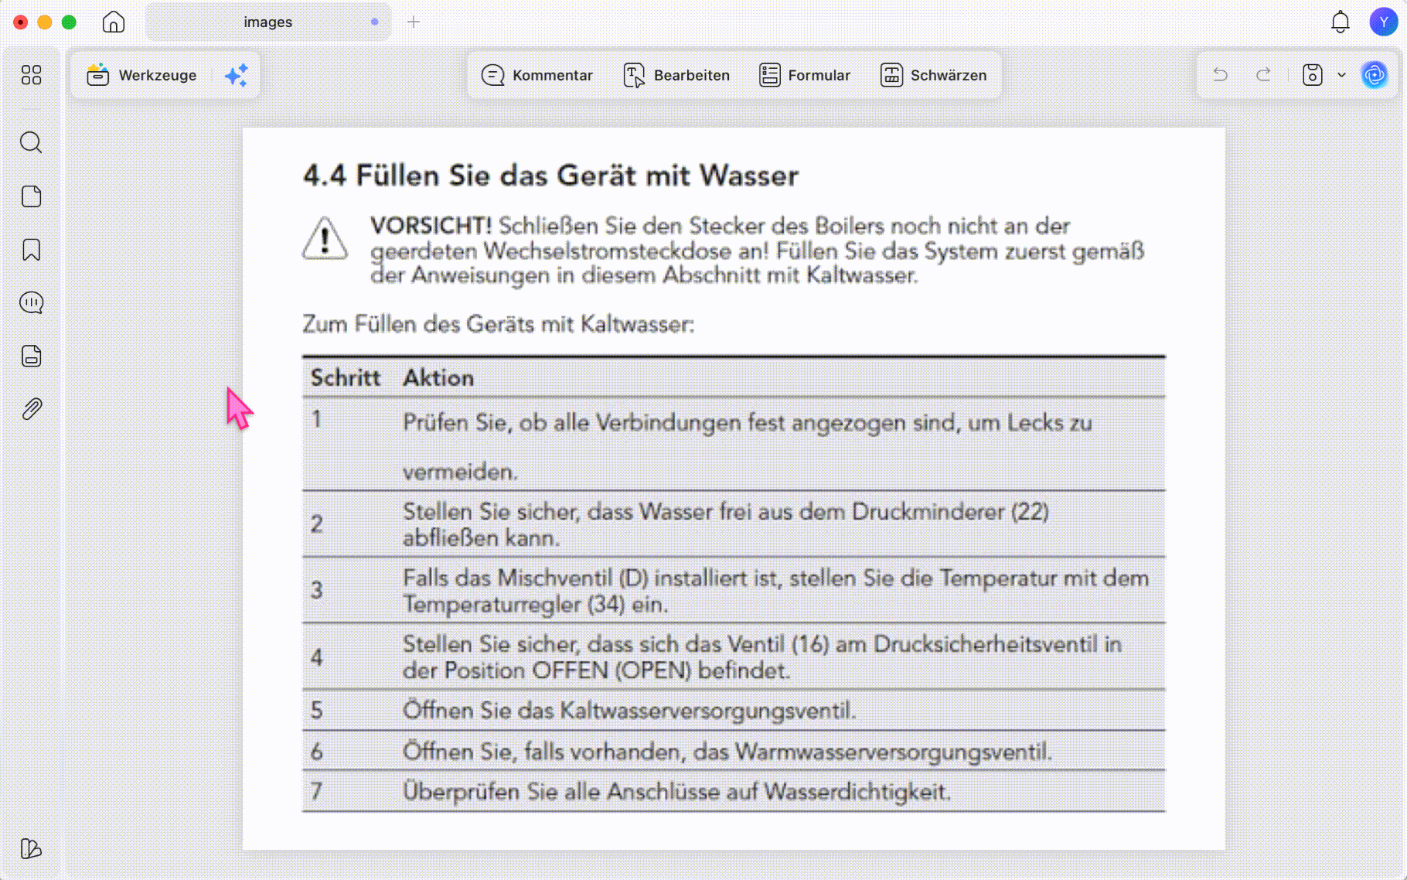Click the unsaved-changes dot on images tab
Viewport: 1407px width, 880px height.
[375, 22]
